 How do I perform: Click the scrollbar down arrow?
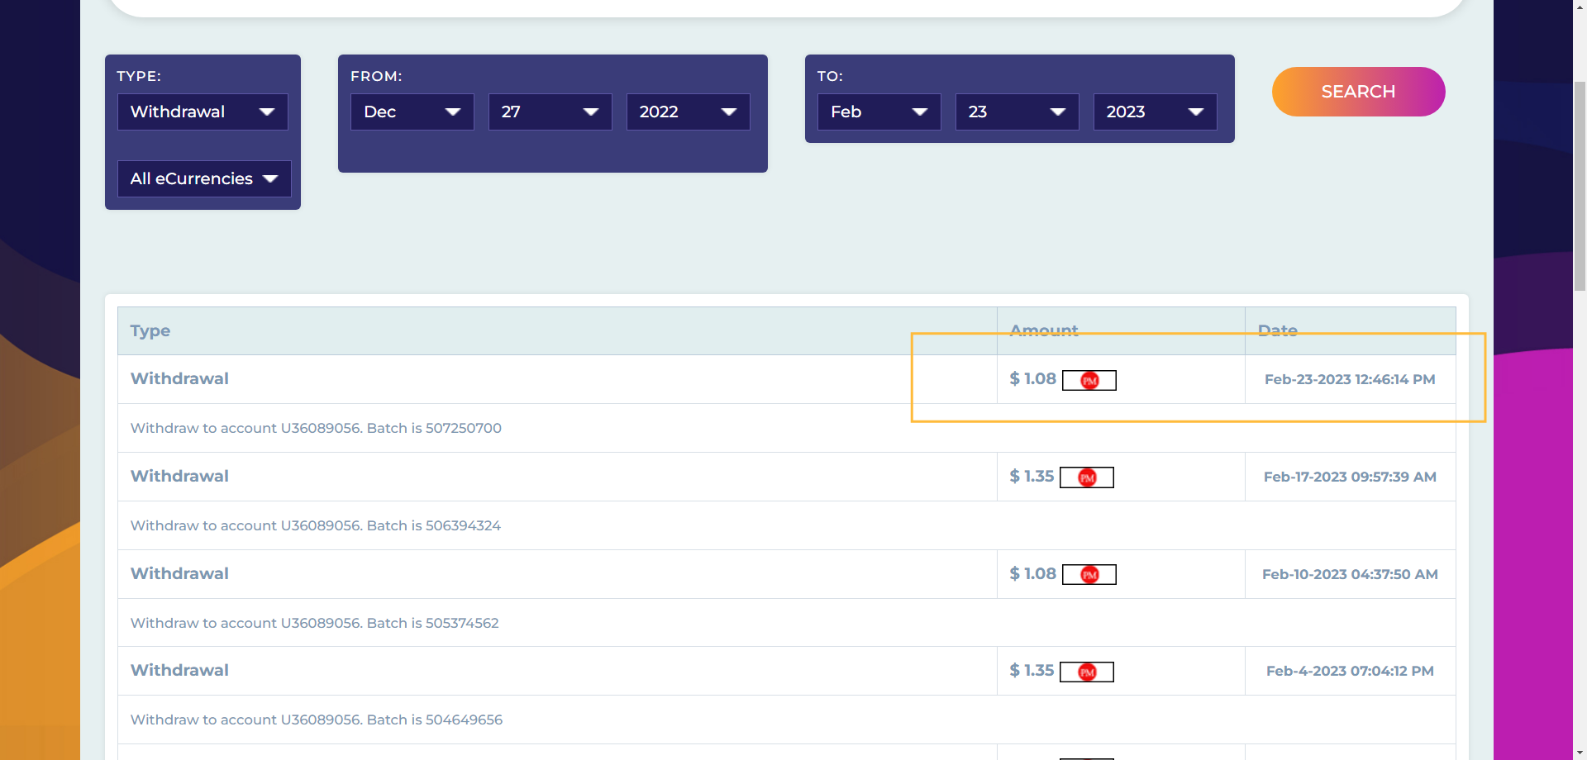coord(1580,753)
